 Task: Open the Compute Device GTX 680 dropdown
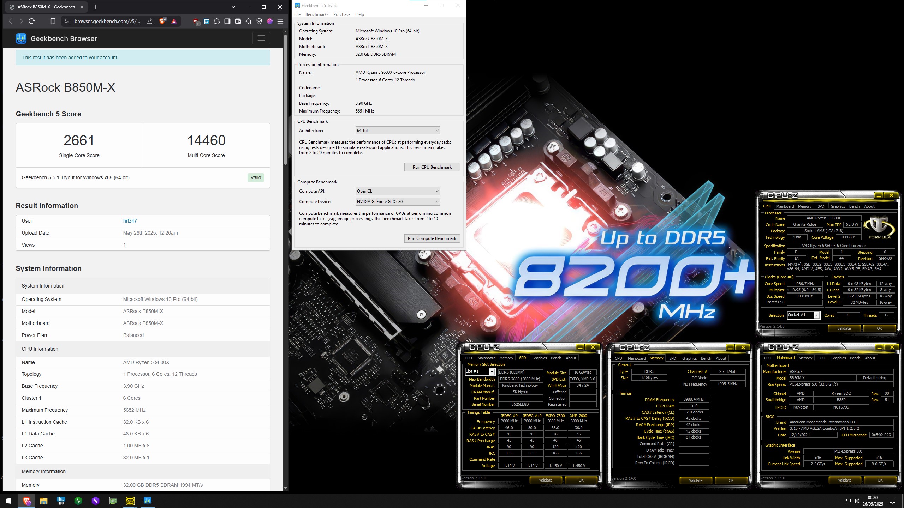398,202
